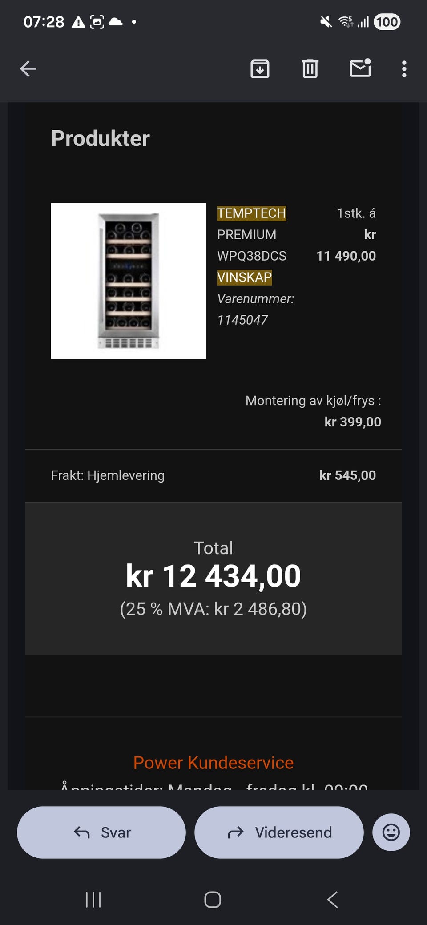Tap the muted sound status icon

click(326, 22)
